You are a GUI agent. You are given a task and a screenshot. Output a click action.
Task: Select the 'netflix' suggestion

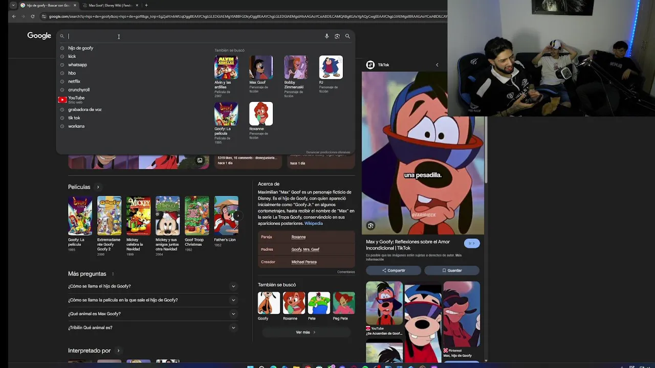pyautogui.click(x=74, y=81)
